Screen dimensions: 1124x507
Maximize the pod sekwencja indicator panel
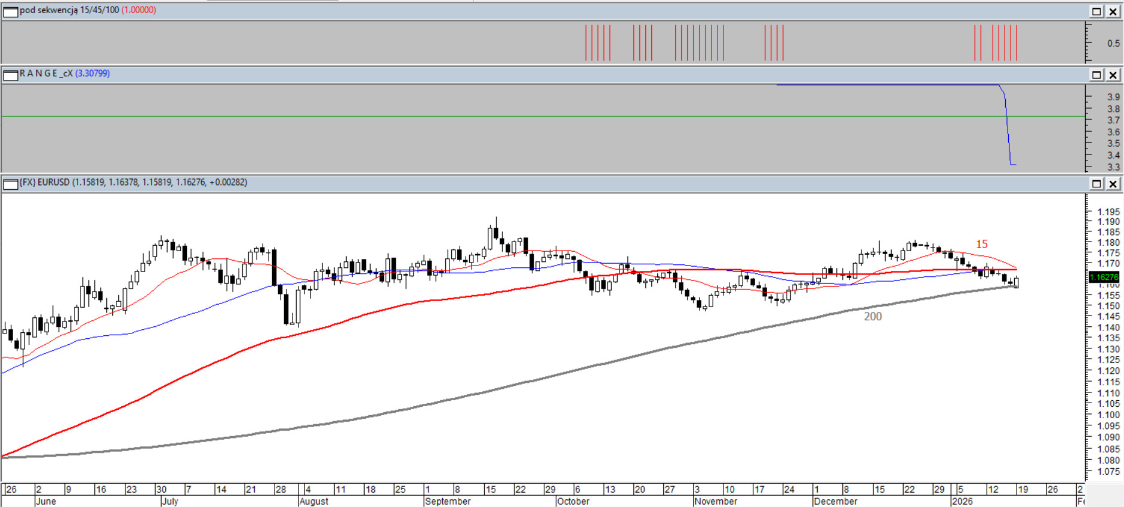pyautogui.click(x=1097, y=11)
